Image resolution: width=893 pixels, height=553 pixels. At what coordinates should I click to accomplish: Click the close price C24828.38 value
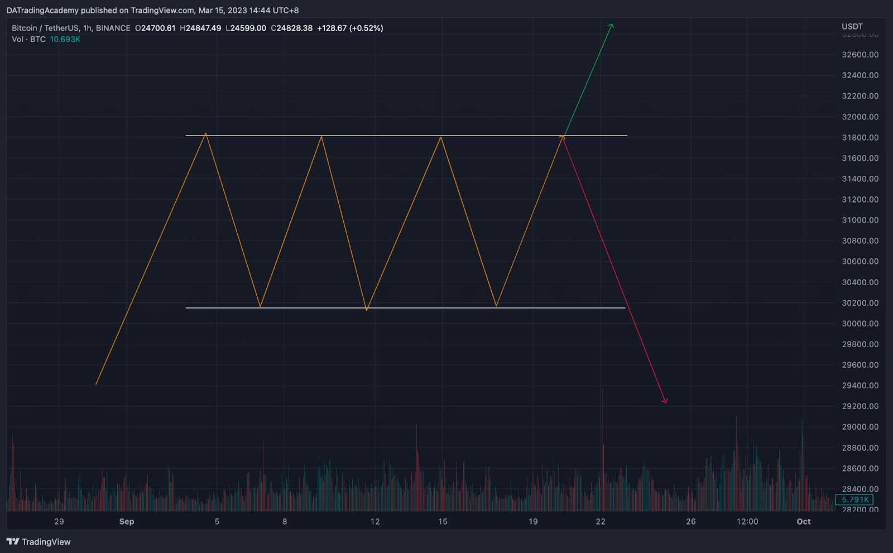(x=292, y=28)
